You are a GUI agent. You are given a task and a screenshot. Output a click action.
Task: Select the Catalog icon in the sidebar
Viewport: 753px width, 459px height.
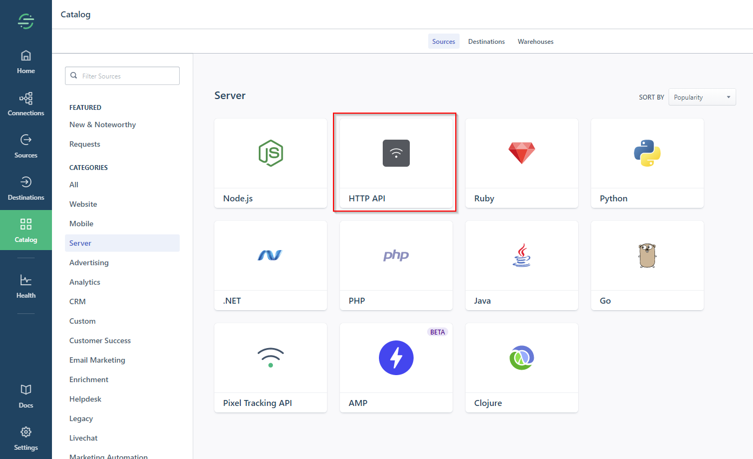click(x=25, y=230)
